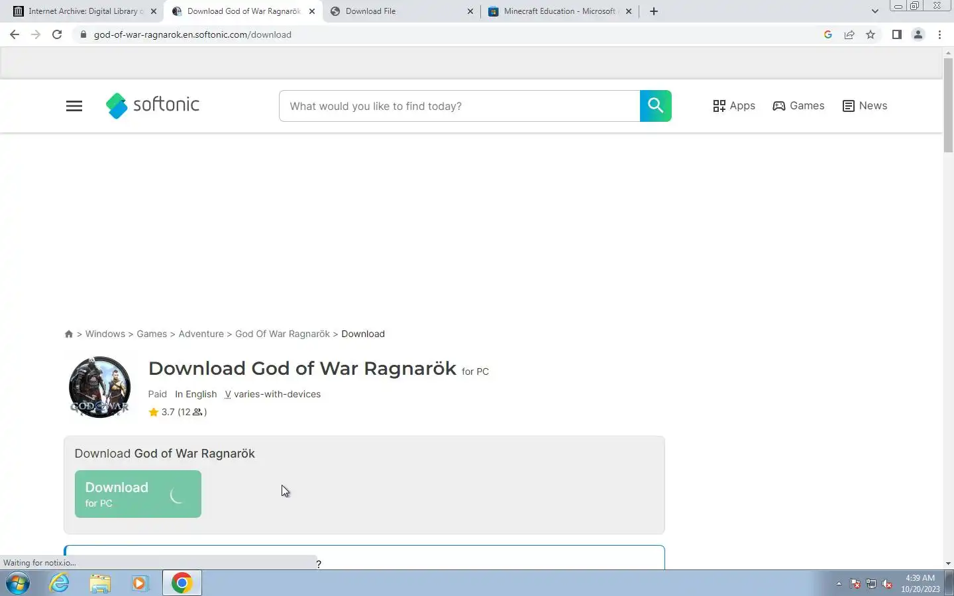Bookmark this page with the star
954x596 pixels.
point(871,34)
